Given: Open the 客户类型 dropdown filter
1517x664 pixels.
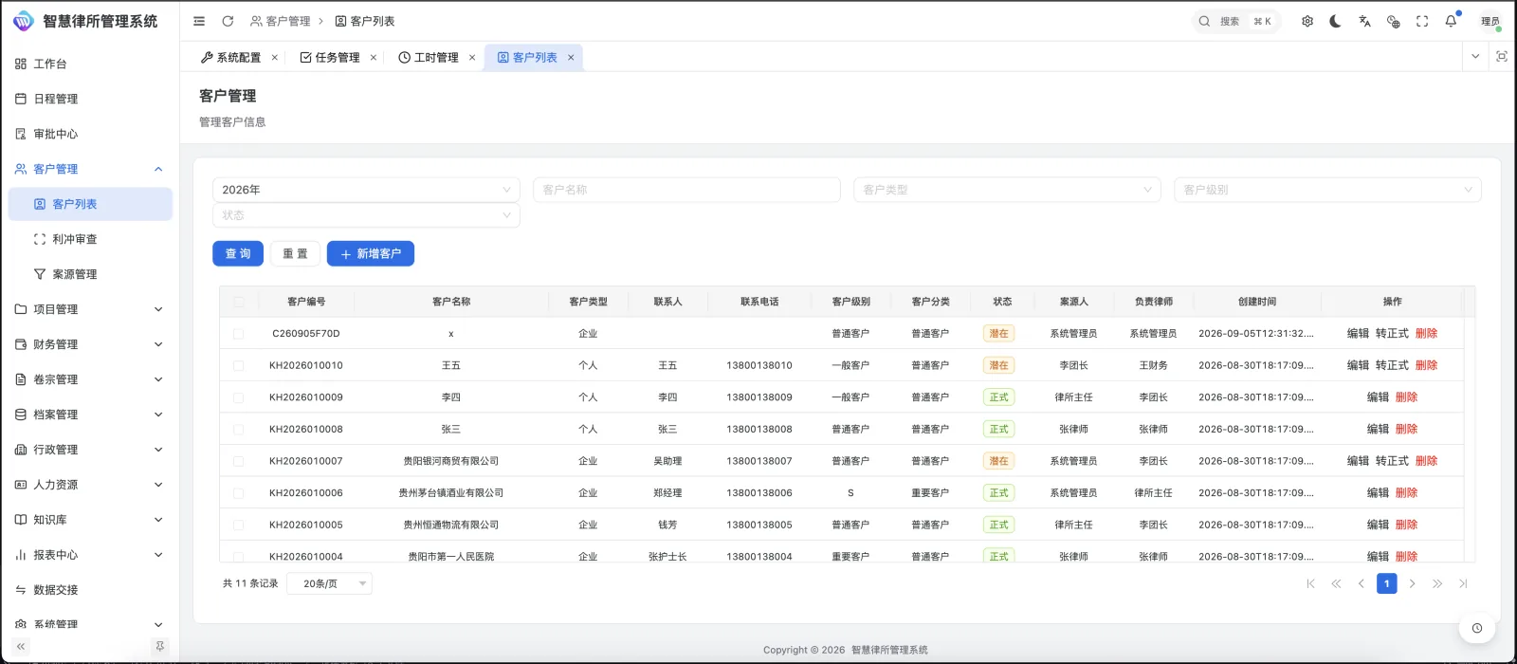Looking at the screenshot, I should pyautogui.click(x=1007, y=190).
